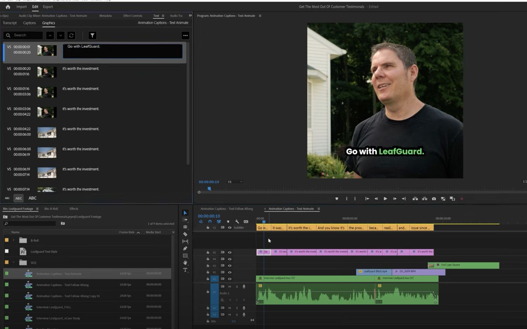The image size is (527, 329).
Task: Expand the B-Roll bin
Action: coord(13,240)
